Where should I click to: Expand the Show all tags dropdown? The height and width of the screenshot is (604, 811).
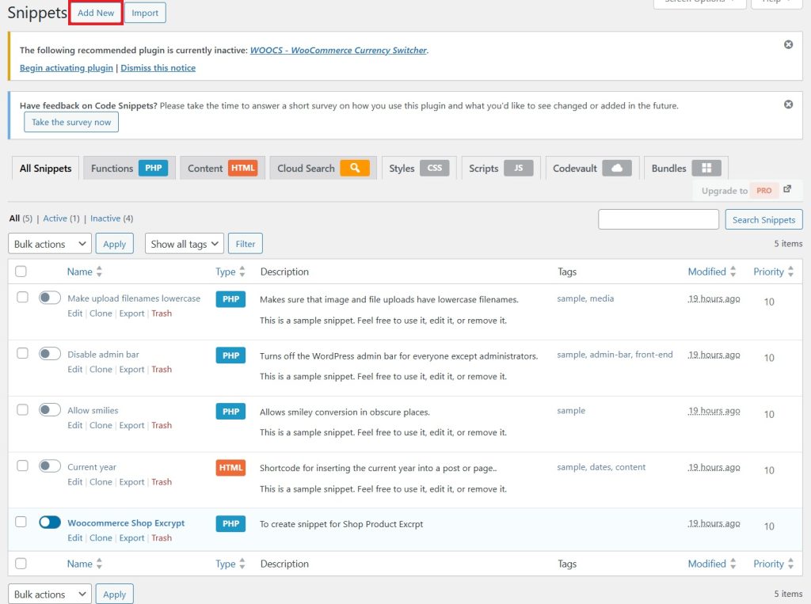[184, 244]
